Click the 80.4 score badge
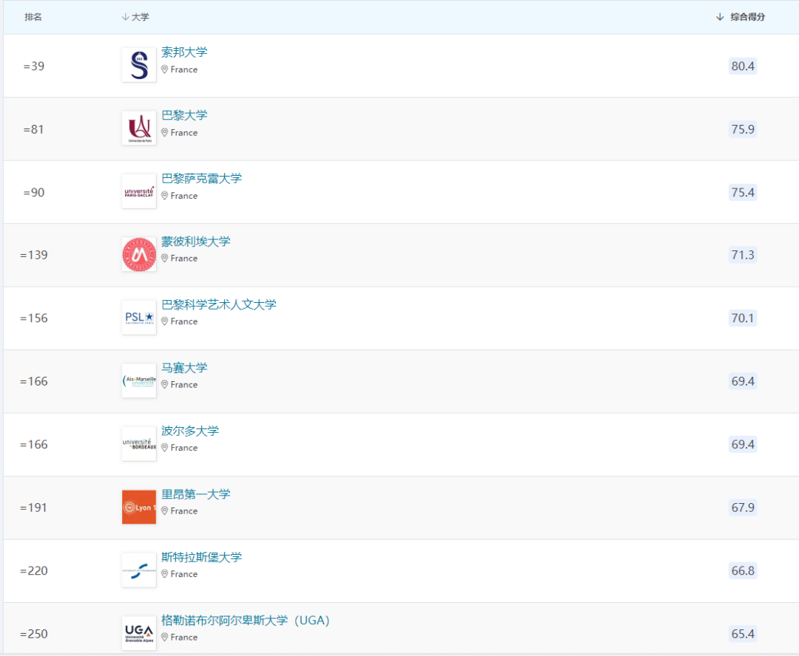Viewport: 799px width, 656px height. [742, 66]
